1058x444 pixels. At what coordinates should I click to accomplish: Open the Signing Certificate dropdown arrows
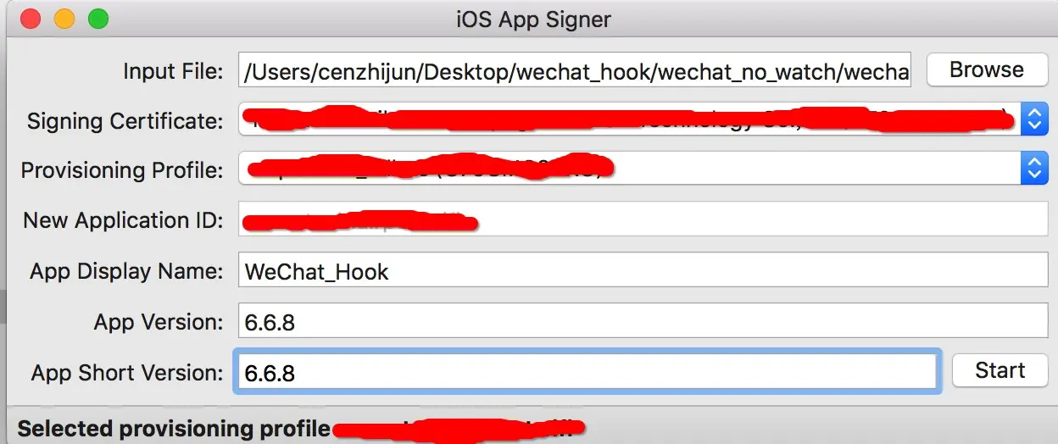[1033, 119]
